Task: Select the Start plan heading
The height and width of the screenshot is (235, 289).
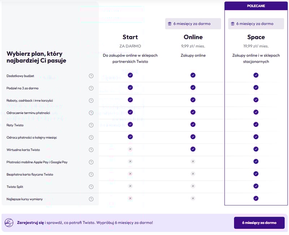Action: (130, 37)
